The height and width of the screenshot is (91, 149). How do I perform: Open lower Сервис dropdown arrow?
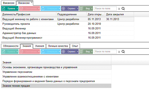(x=78, y=51)
